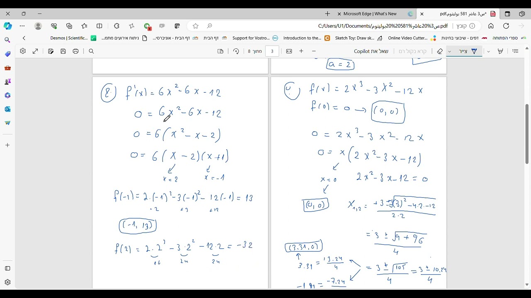Image resolution: width=531 pixels, height=298 pixels.
Task: Open a new tab with plus button
Action: click(327, 14)
